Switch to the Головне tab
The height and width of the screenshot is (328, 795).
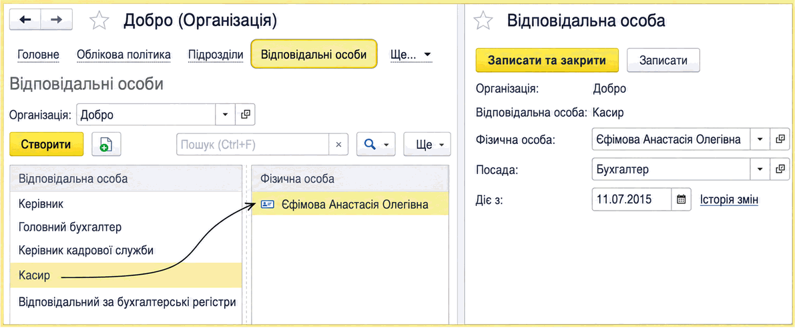click(38, 55)
